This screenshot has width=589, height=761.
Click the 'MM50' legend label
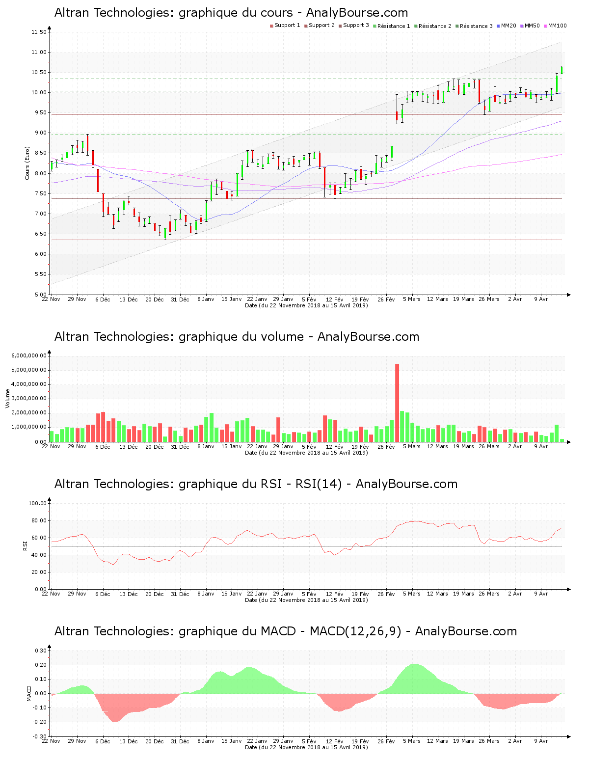click(532, 26)
